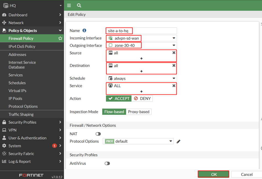
Task: Open the Schedule dropdown
Action: 174,78
